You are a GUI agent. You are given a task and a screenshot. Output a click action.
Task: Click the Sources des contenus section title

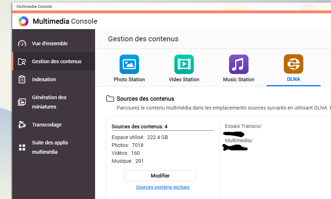tap(146, 98)
